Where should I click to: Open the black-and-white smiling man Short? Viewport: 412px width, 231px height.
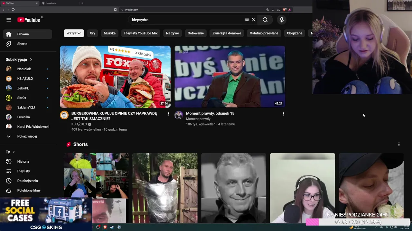(234, 188)
